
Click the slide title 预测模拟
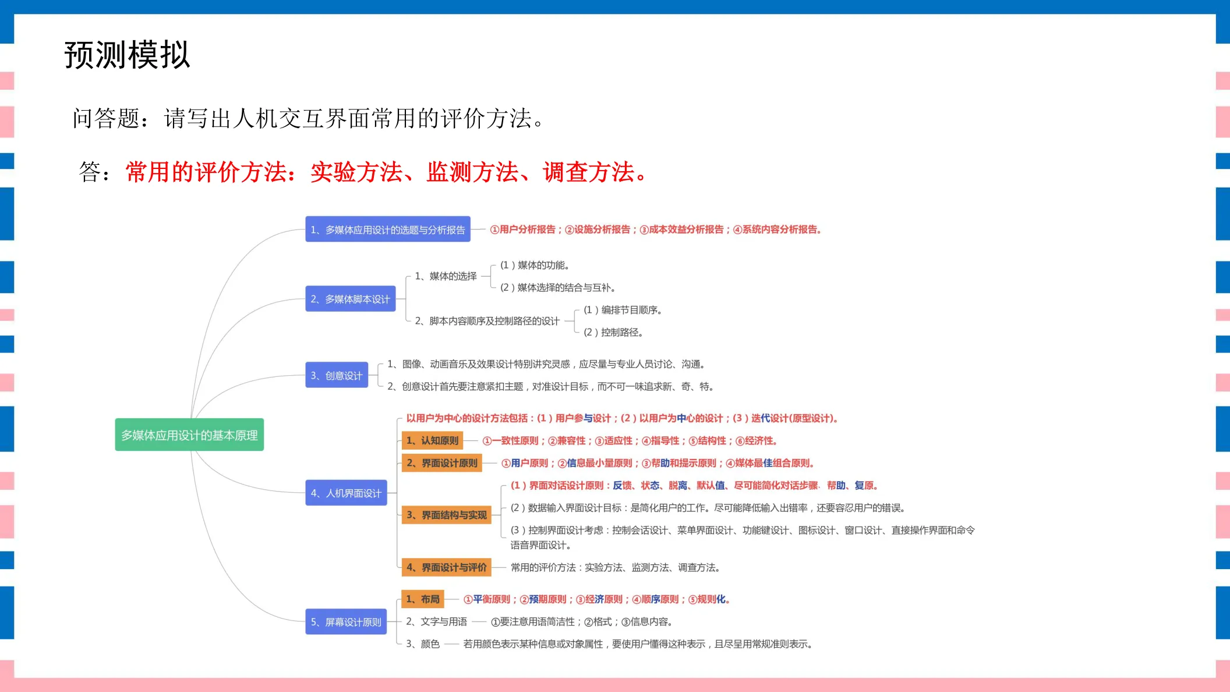pos(127,55)
